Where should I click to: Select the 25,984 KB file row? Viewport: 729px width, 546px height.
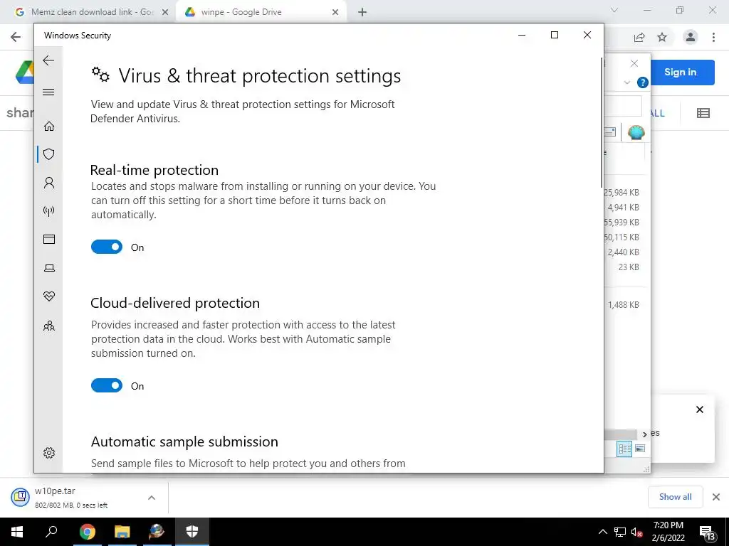[621, 192]
